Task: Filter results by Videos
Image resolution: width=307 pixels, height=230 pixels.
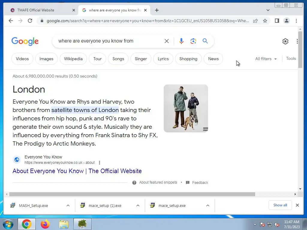Action: pos(22,59)
